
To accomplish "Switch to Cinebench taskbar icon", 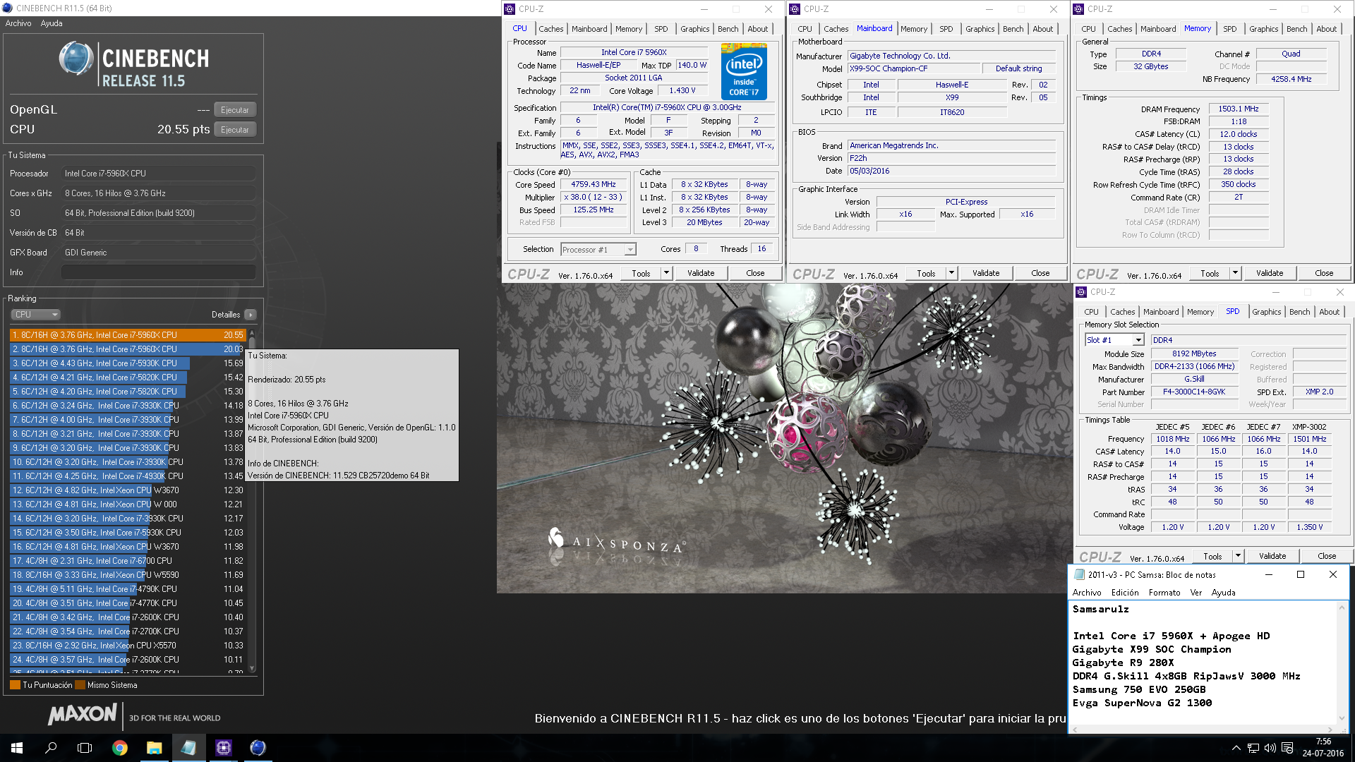I will 258,748.
